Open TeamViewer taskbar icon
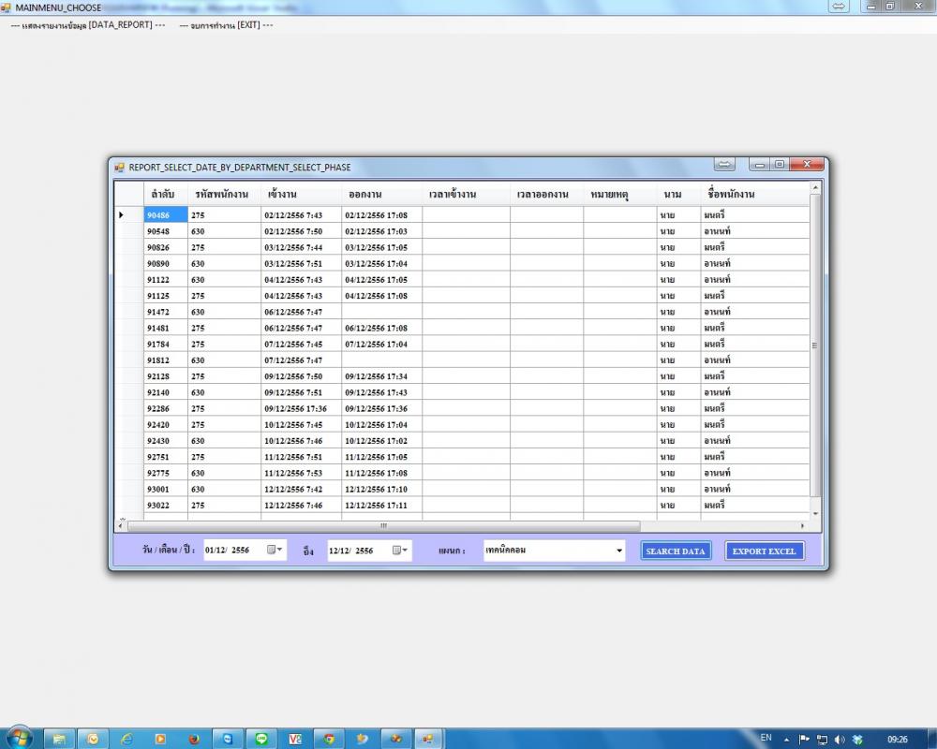 click(x=228, y=739)
